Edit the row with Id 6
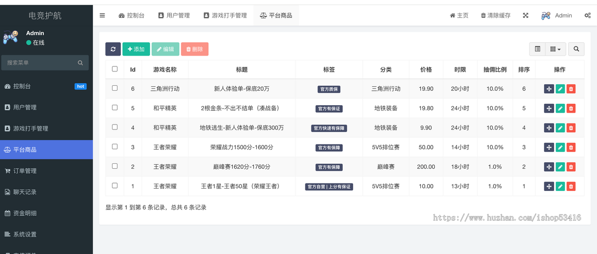Screen dimensions: 597x254 (560, 89)
